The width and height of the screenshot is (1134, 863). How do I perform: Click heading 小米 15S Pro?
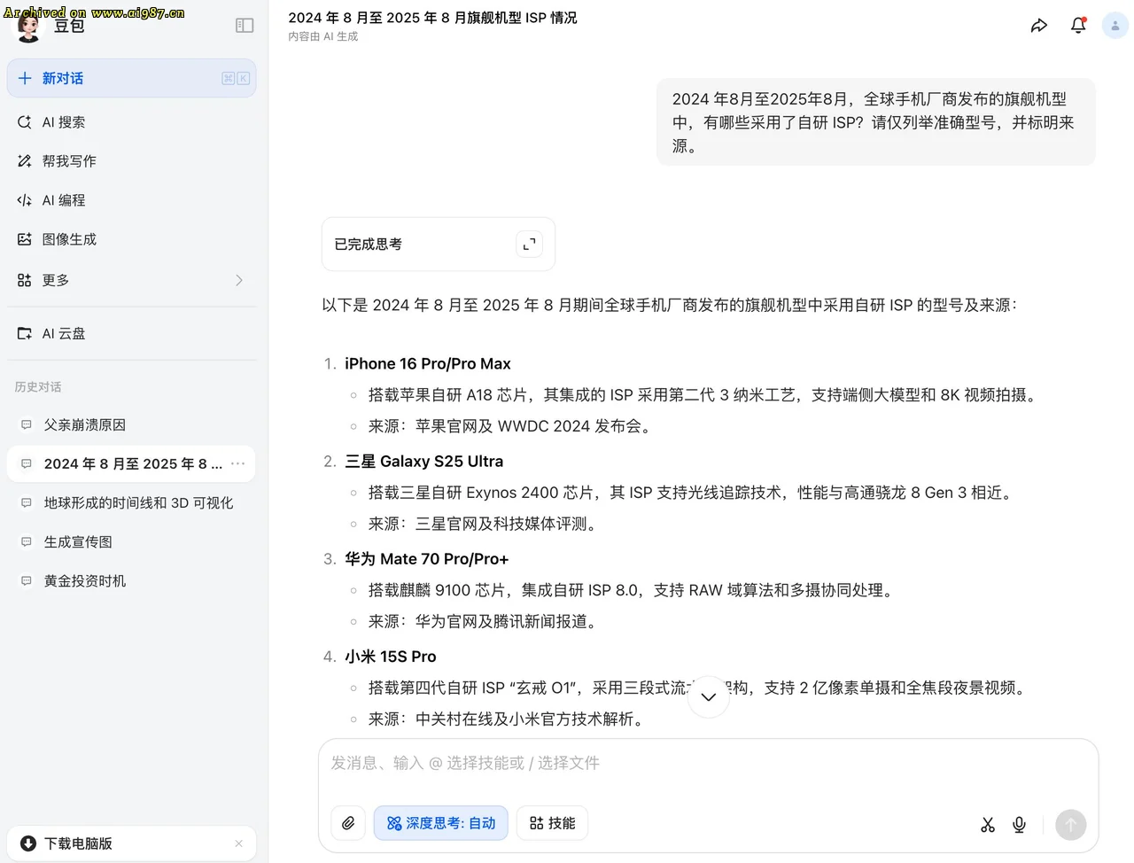390,656
